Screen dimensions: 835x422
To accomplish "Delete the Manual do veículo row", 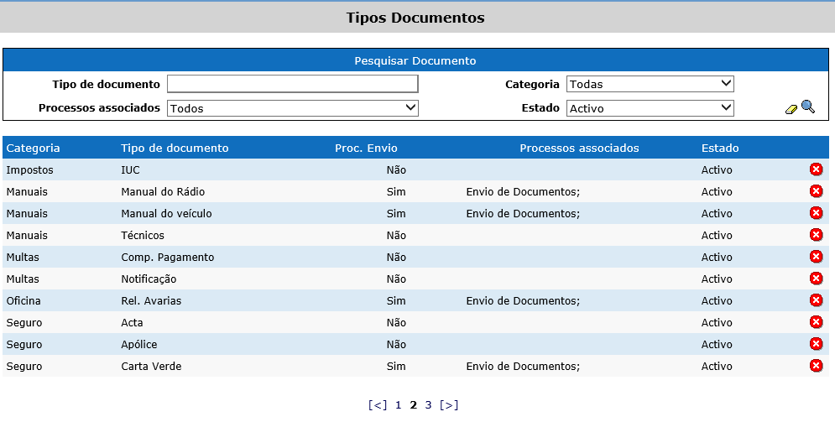I will click(x=816, y=213).
